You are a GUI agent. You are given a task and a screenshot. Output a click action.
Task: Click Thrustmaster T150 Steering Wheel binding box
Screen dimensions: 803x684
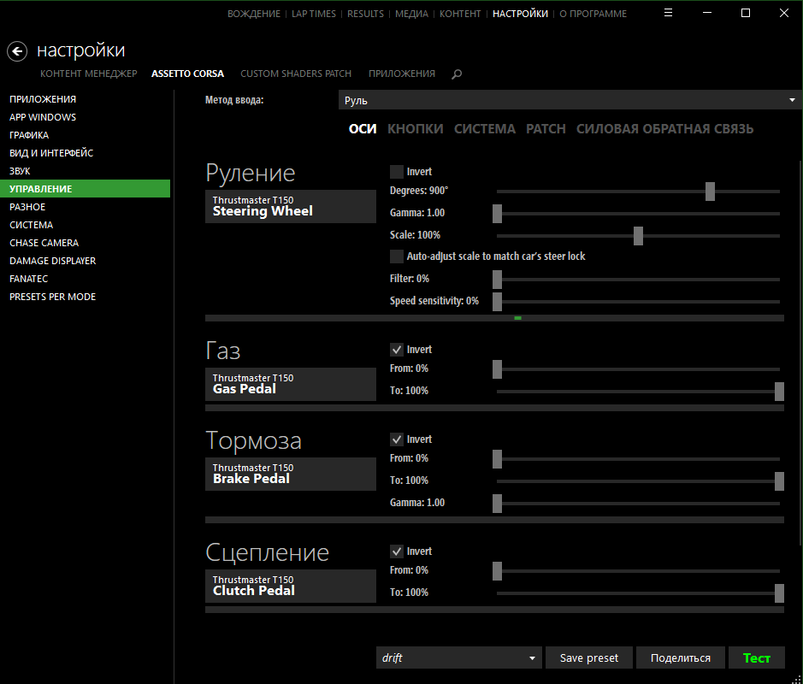[291, 206]
